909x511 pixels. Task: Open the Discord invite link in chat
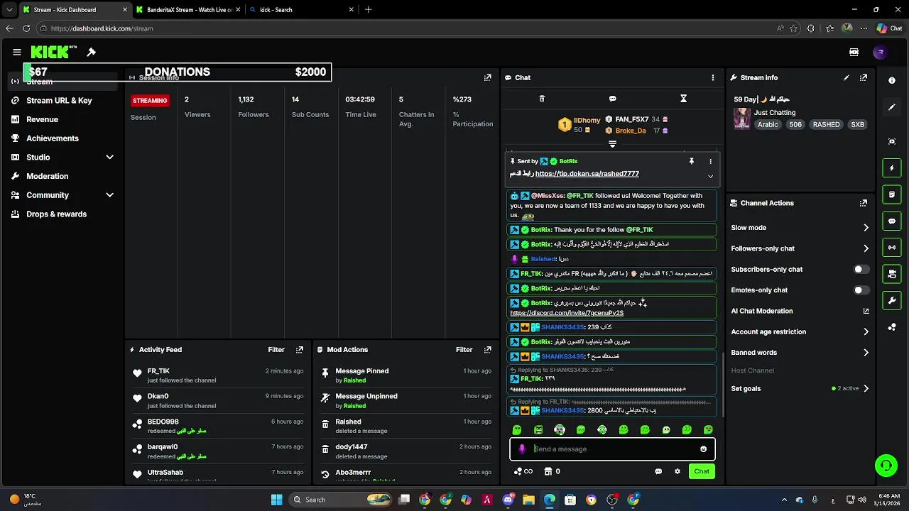(567, 313)
